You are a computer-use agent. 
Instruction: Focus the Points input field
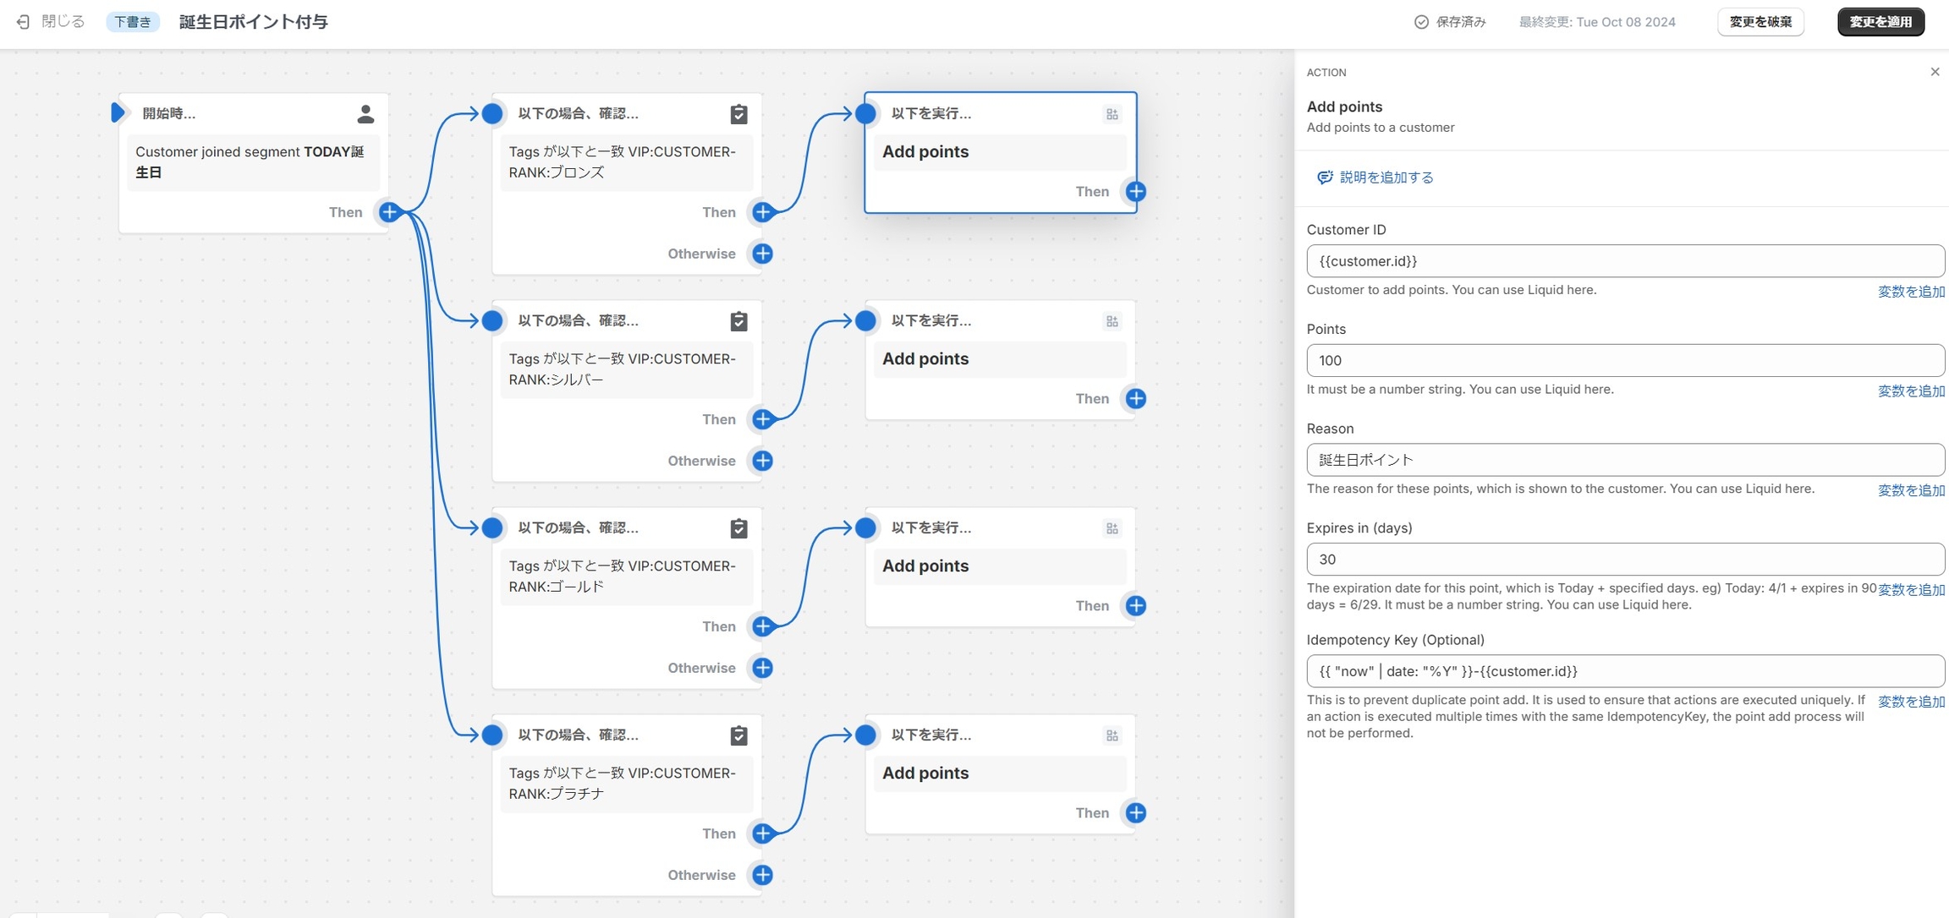[x=1624, y=361]
